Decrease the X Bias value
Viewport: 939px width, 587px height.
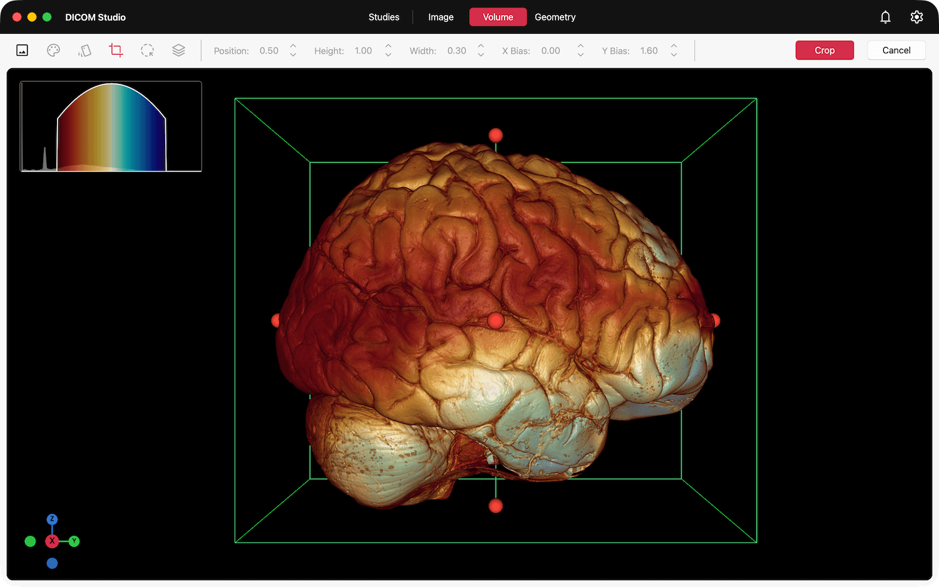[x=580, y=55]
